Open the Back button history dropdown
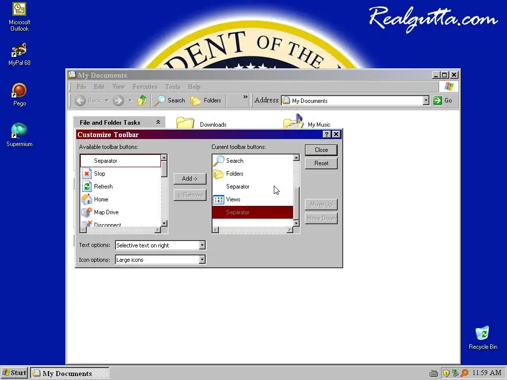Viewport: 507px width, 380px height. pos(107,100)
